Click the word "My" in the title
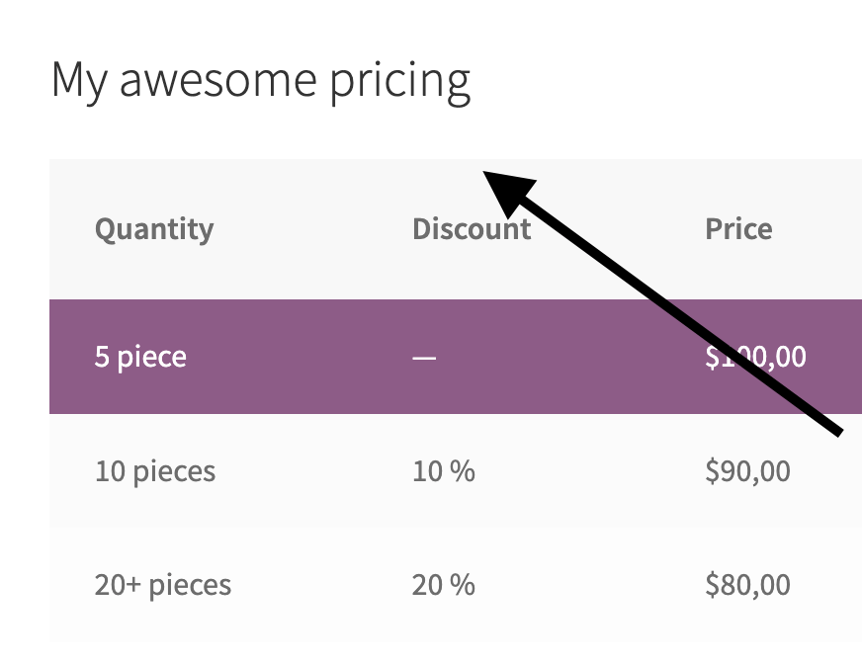This screenshot has height=664, width=862. [x=81, y=81]
